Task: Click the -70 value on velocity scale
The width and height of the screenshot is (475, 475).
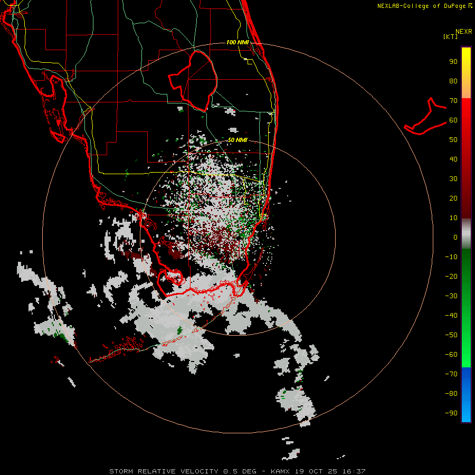Action: tap(451, 374)
